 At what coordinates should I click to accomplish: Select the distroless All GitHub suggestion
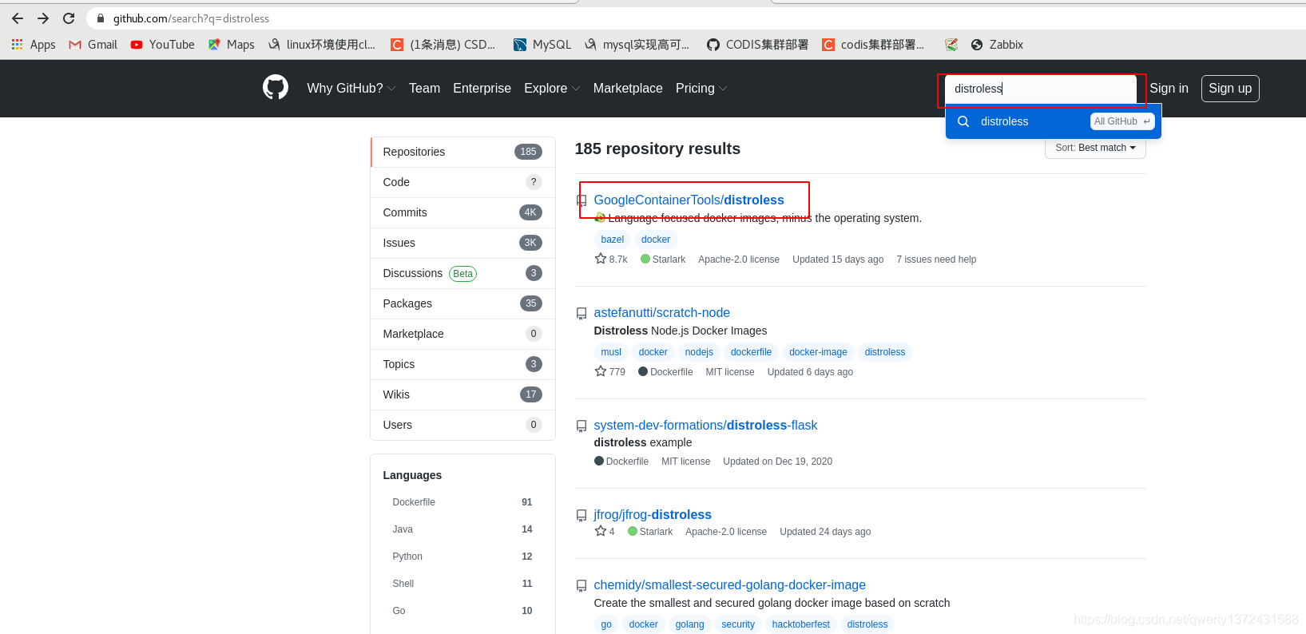[x=1054, y=121]
